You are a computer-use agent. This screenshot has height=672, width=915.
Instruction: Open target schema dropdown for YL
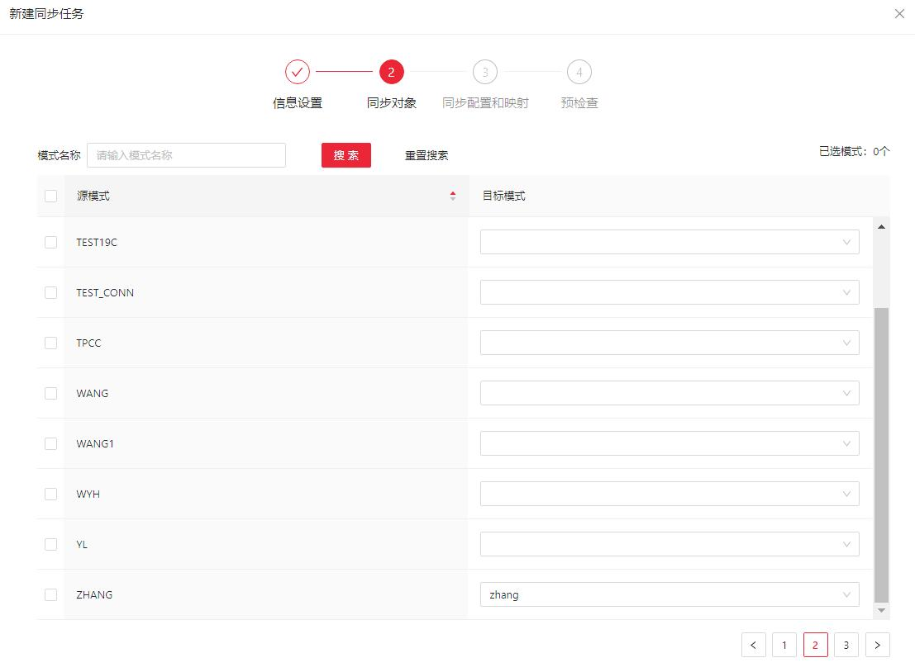(670, 544)
